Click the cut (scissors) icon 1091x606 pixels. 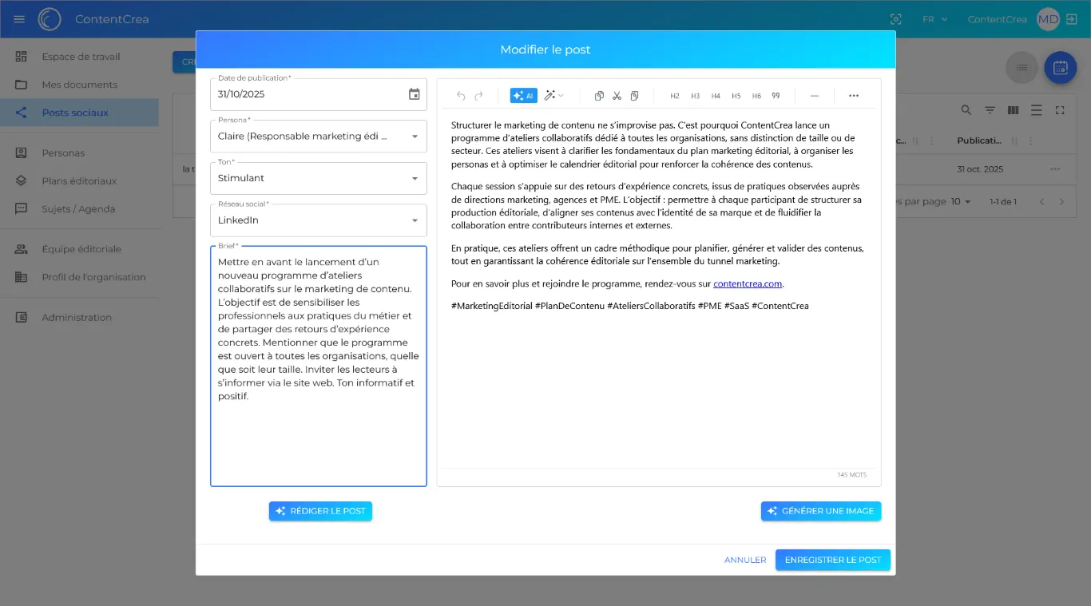617,96
